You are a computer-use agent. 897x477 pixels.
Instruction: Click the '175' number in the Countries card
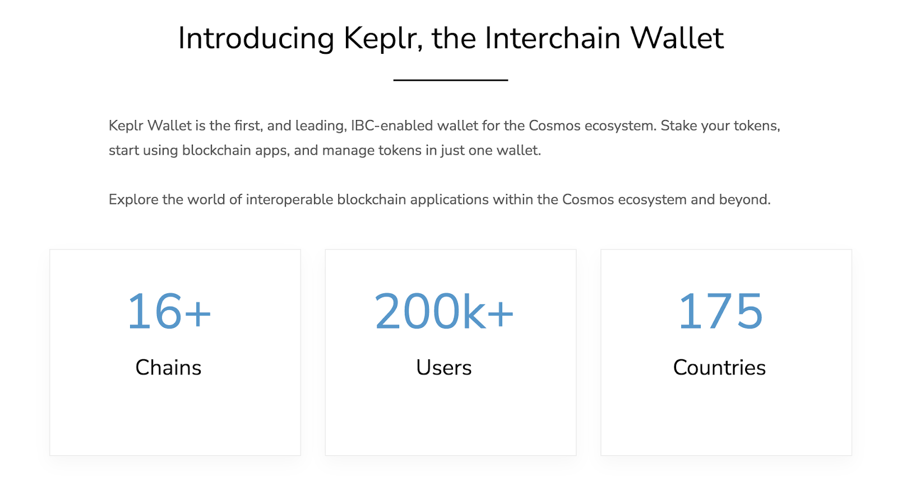(x=720, y=312)
